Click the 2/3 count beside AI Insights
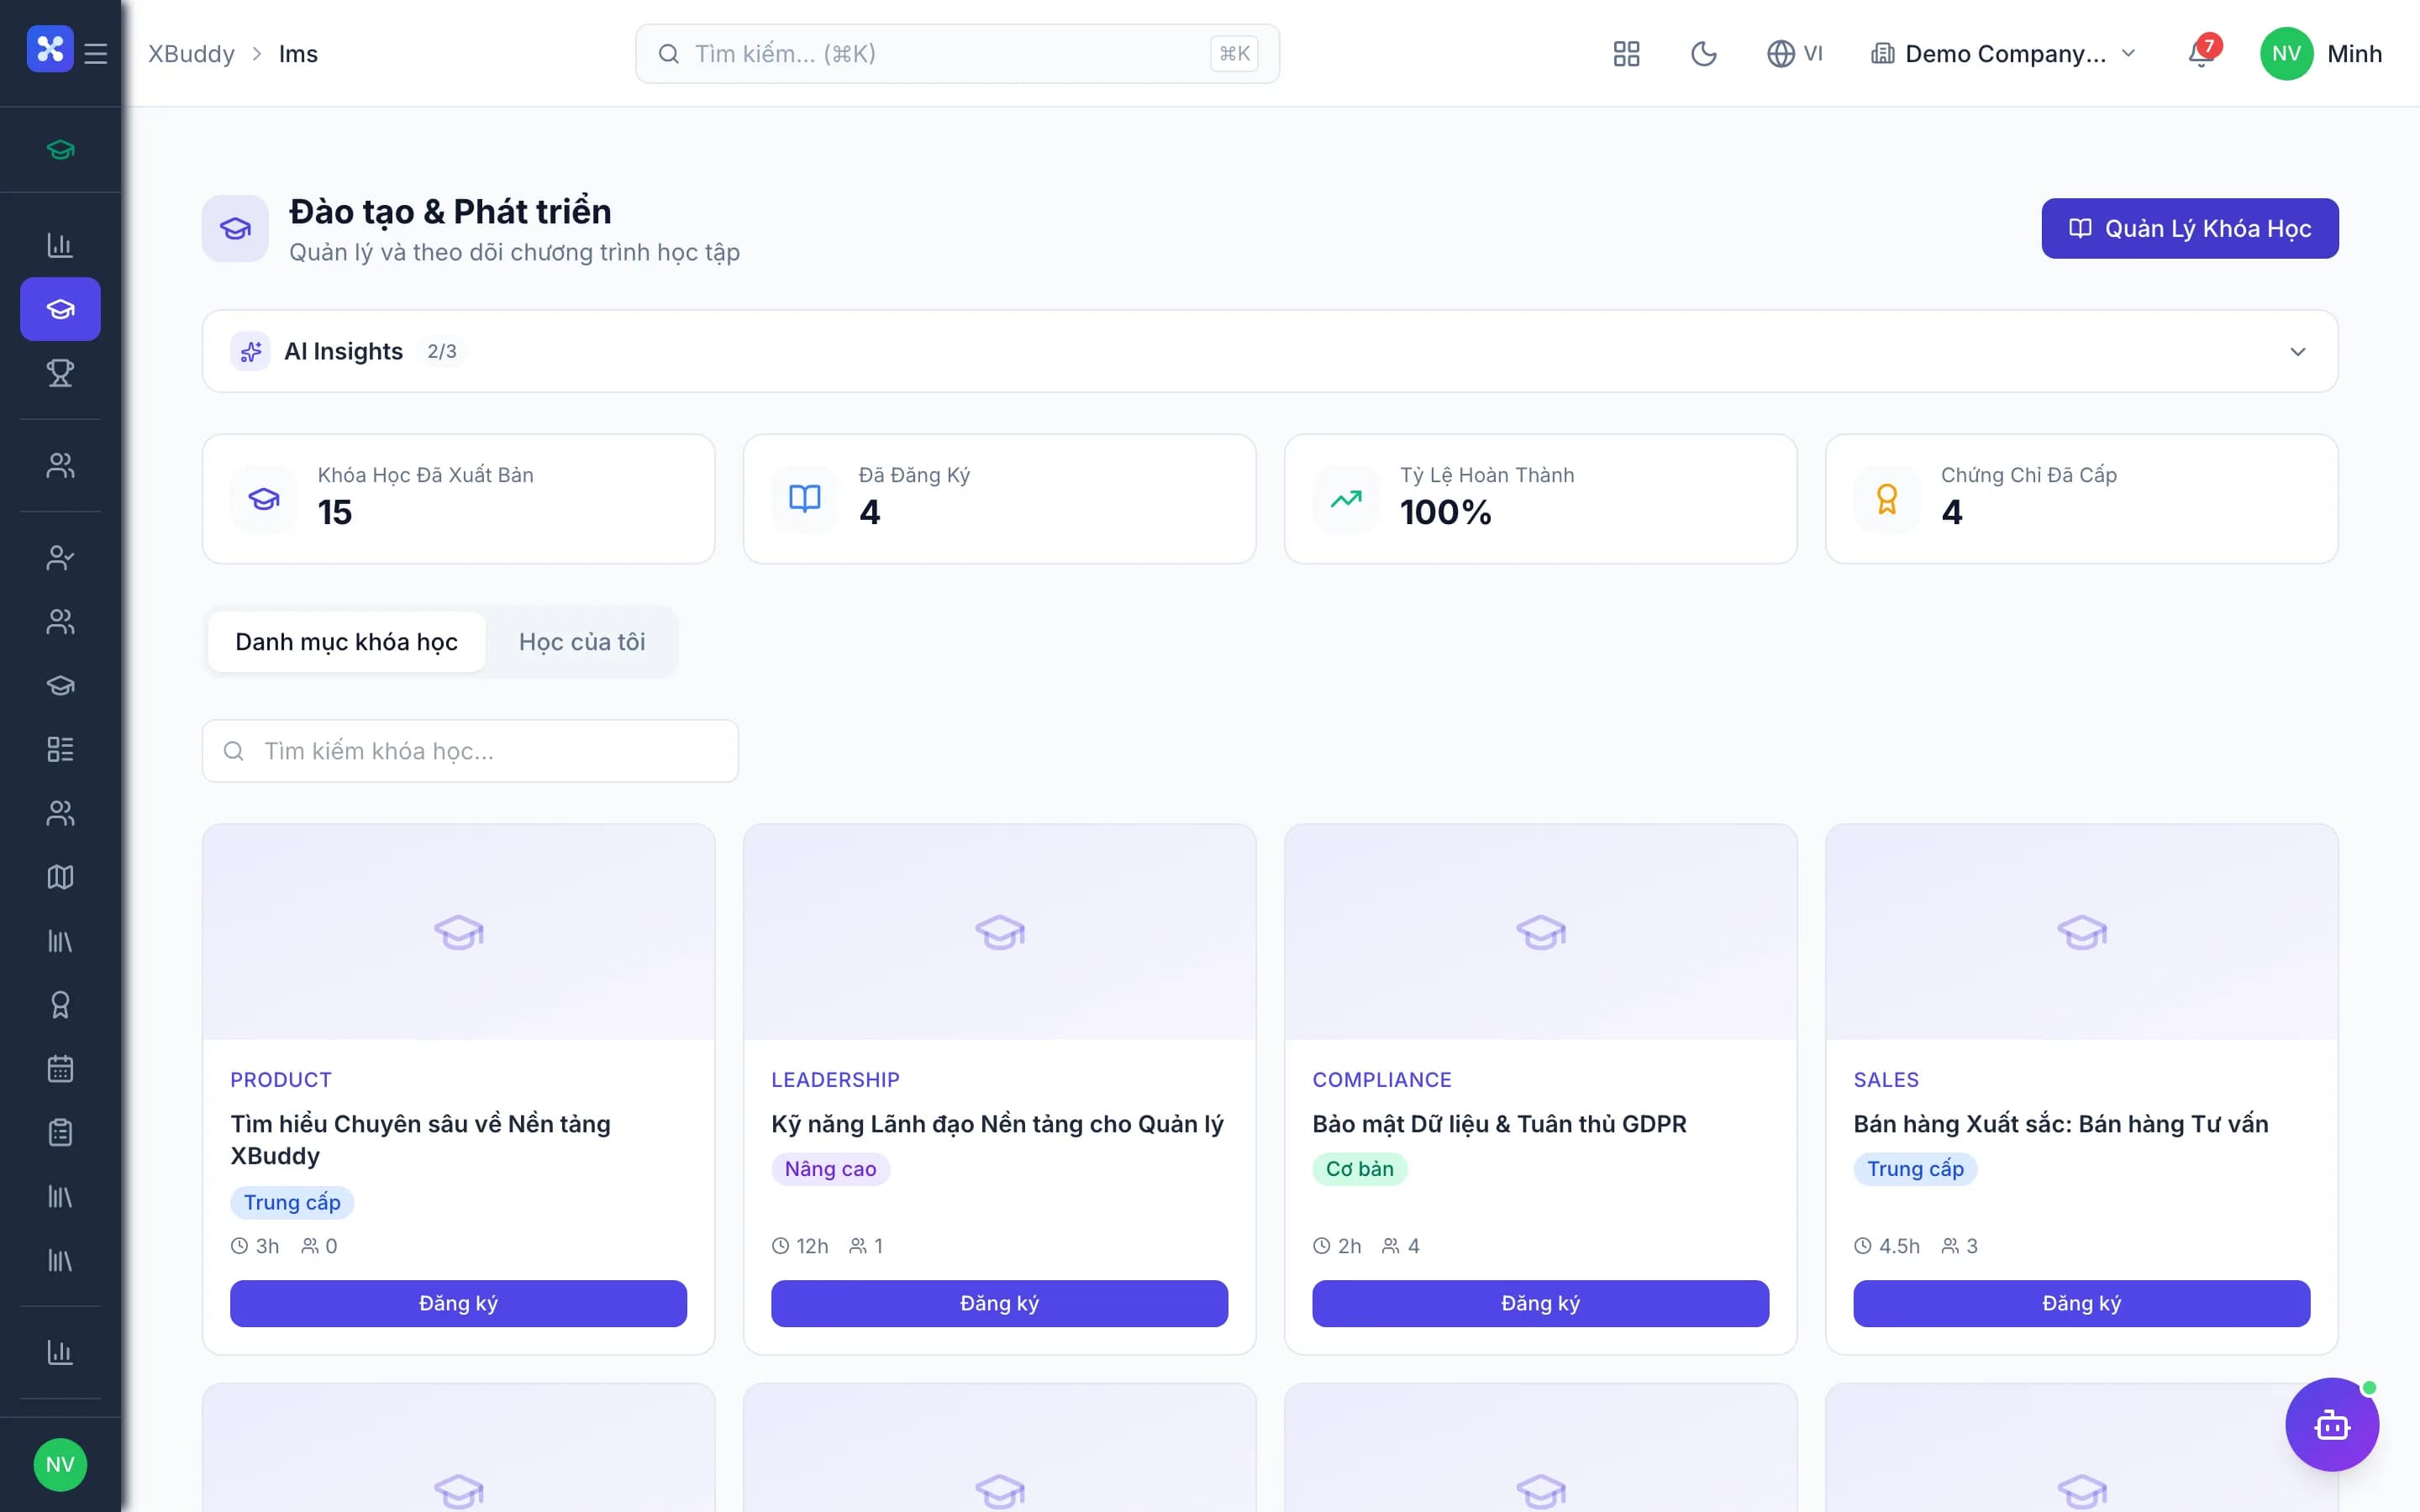Screen dimensions: 2420x1512 (441, 351)
